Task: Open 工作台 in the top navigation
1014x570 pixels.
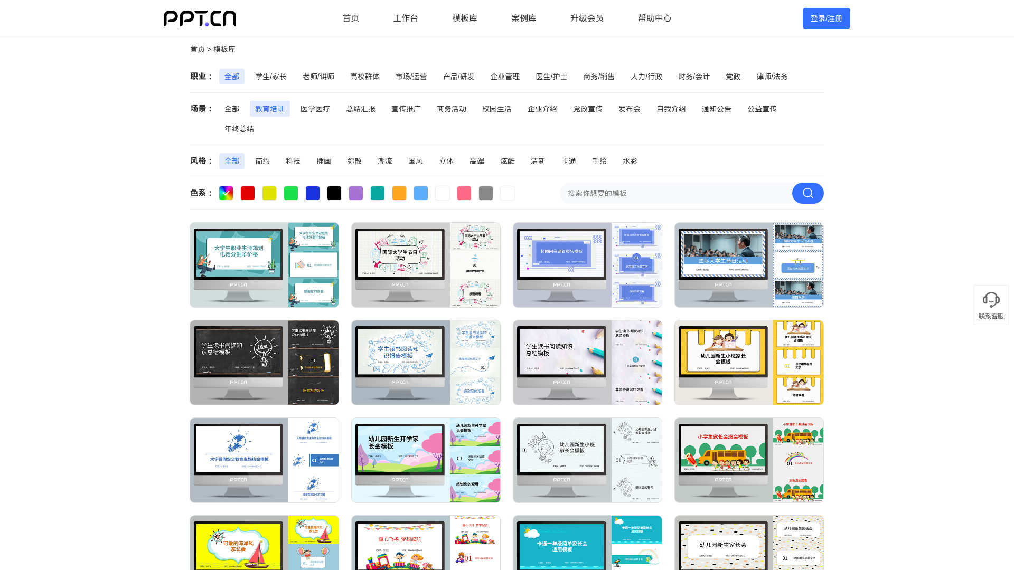Action: (x=406, y=18)
